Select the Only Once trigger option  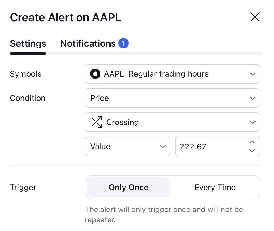pos(129,187)
